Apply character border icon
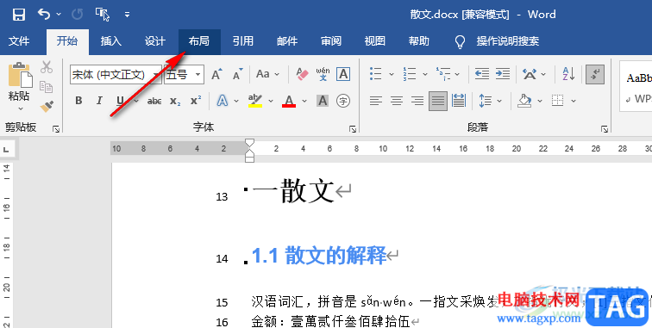 point(343,74)
